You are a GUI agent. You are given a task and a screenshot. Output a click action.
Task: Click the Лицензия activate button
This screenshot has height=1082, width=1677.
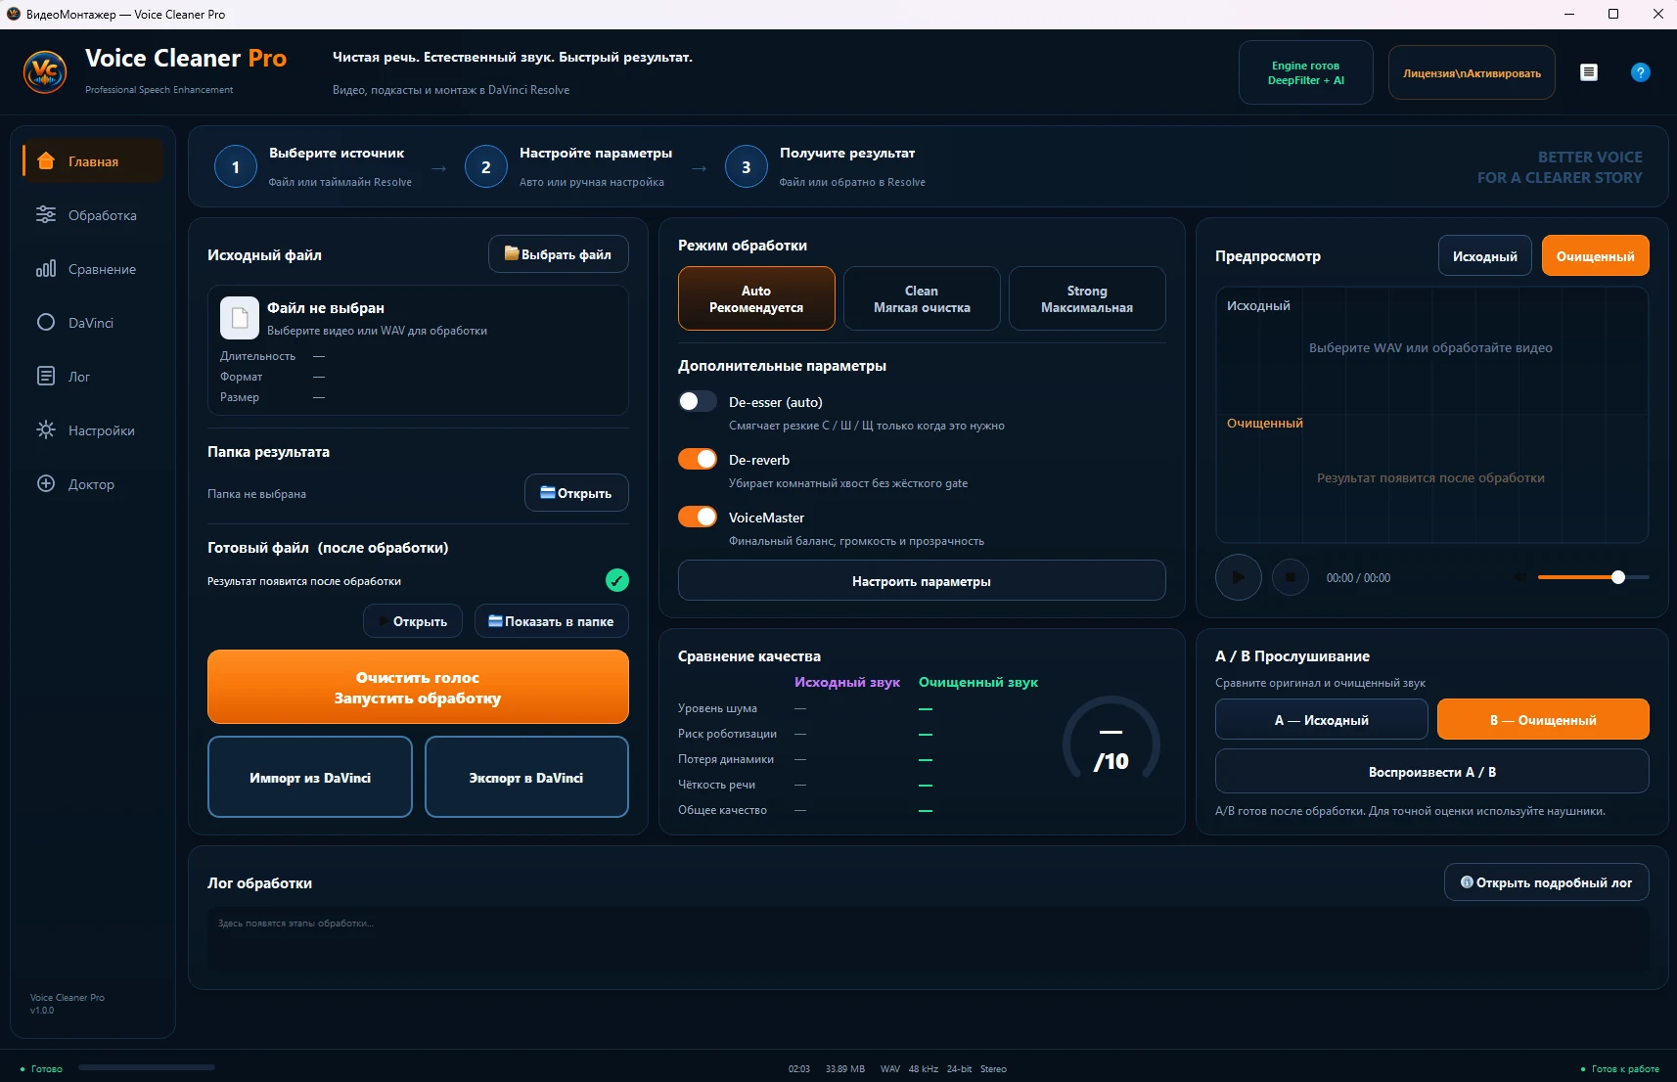1472,72
